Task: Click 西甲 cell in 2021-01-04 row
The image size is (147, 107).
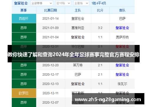Action: 24,37
